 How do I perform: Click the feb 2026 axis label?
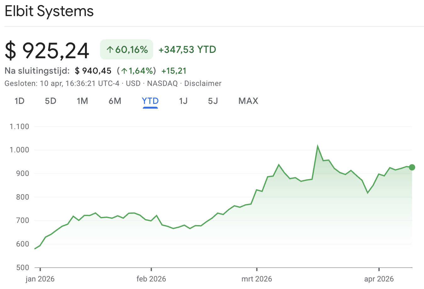[x=151, y=279]
